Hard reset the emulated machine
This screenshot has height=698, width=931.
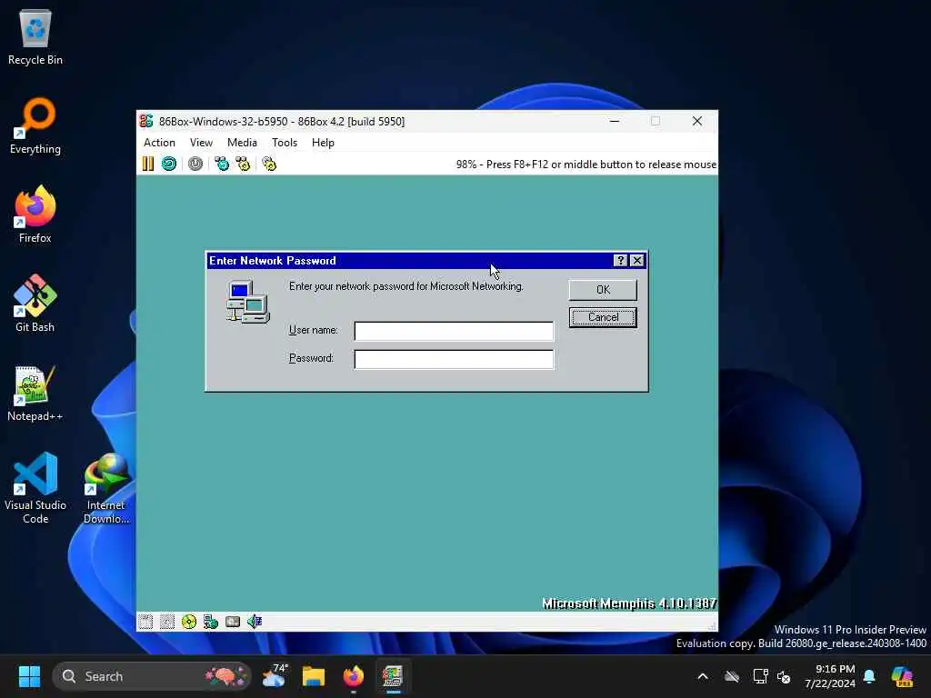(x=169, y=164)
